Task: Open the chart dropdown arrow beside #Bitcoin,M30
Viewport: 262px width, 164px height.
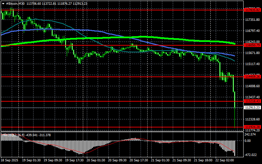Action: coord(3,4)
